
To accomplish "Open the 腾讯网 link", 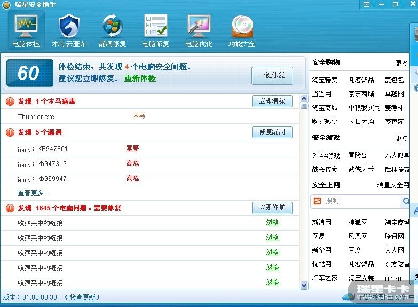I will 394,237.
